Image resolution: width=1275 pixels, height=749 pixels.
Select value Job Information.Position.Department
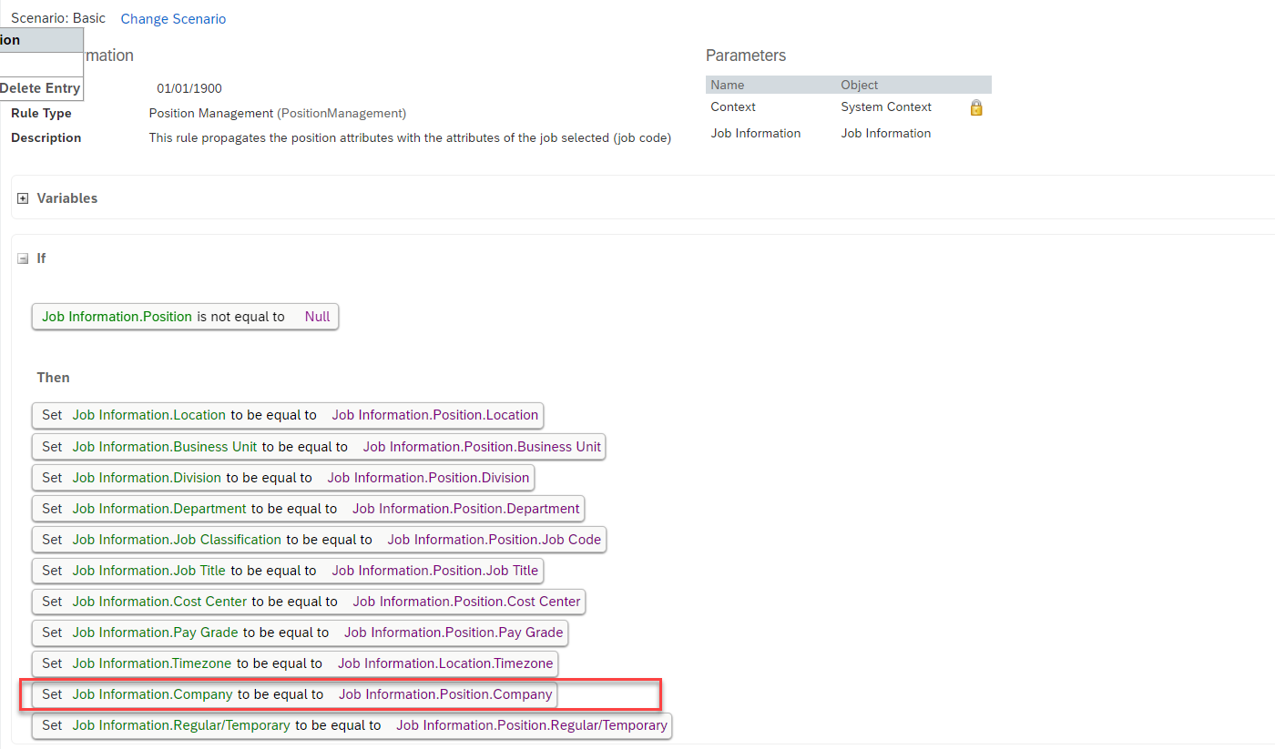466,509
